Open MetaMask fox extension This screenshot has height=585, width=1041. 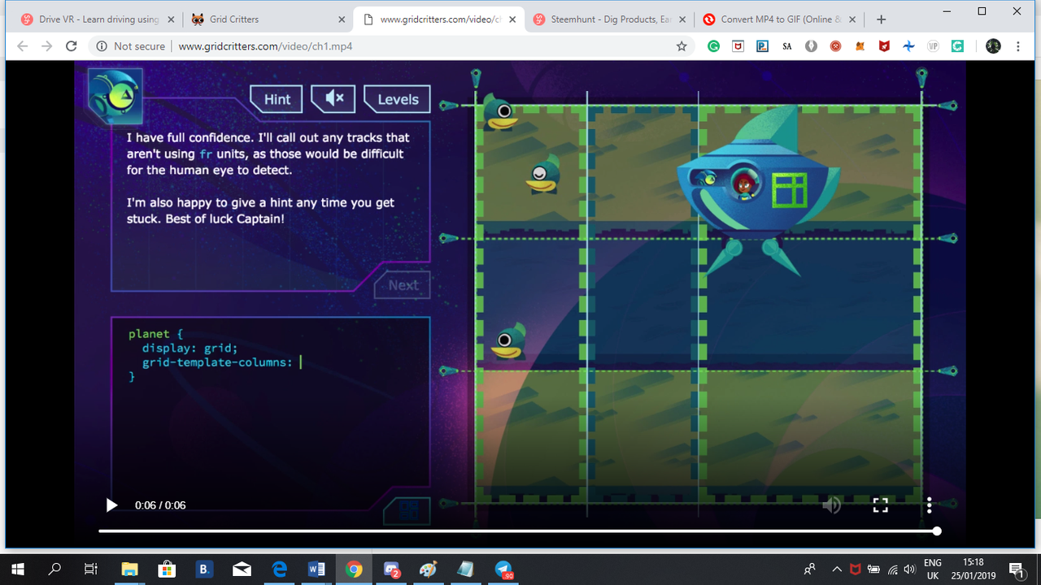click(860, 46)
